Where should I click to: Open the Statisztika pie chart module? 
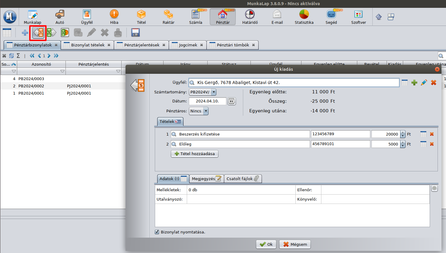pos(304,17)
